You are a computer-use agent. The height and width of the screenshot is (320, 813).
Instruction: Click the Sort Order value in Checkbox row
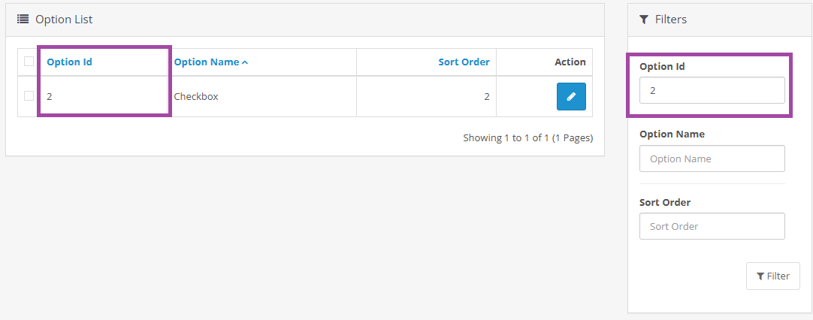click(486, 96)
